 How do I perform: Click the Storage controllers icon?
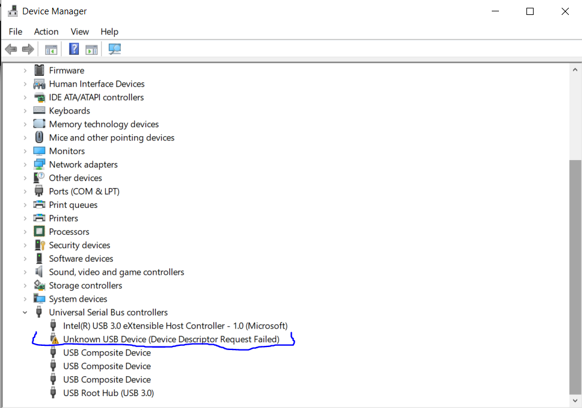pyautogui.click(x=39, y=285)
